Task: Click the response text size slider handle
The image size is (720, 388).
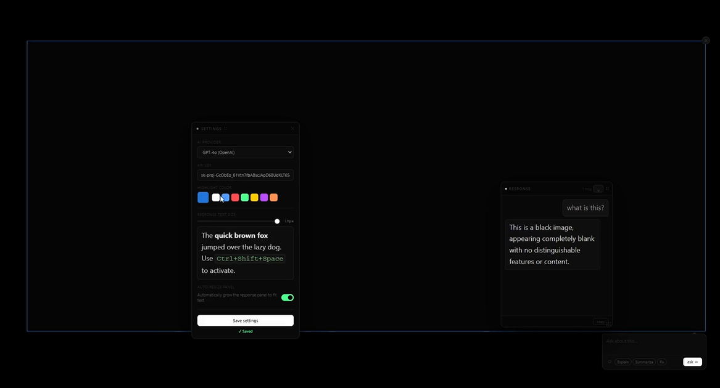Action: [x=277, y=221]
